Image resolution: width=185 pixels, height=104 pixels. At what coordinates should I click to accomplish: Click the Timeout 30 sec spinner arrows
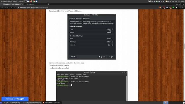click(113, 42)
